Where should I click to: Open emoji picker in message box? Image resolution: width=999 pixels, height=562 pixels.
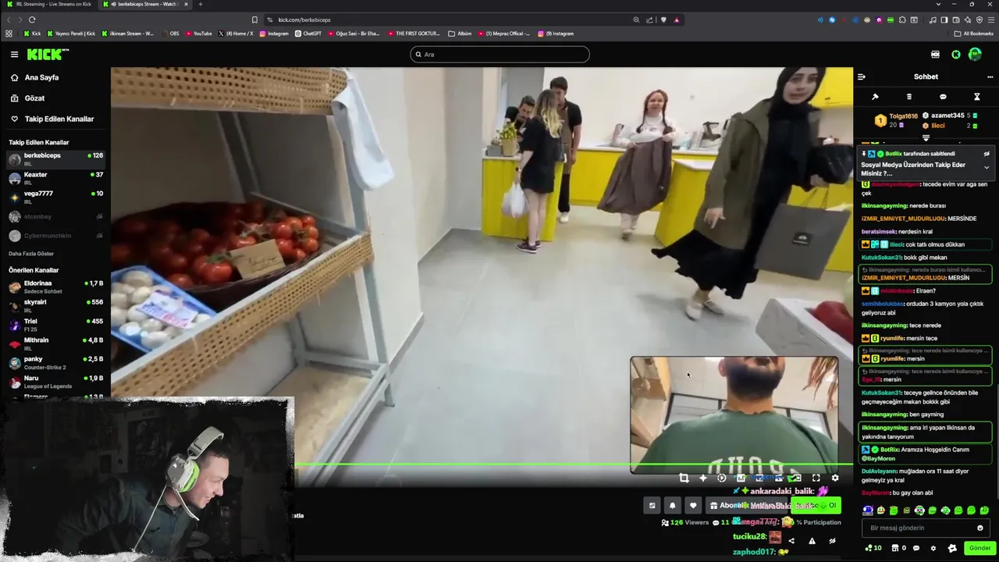[x=980, y=528]
